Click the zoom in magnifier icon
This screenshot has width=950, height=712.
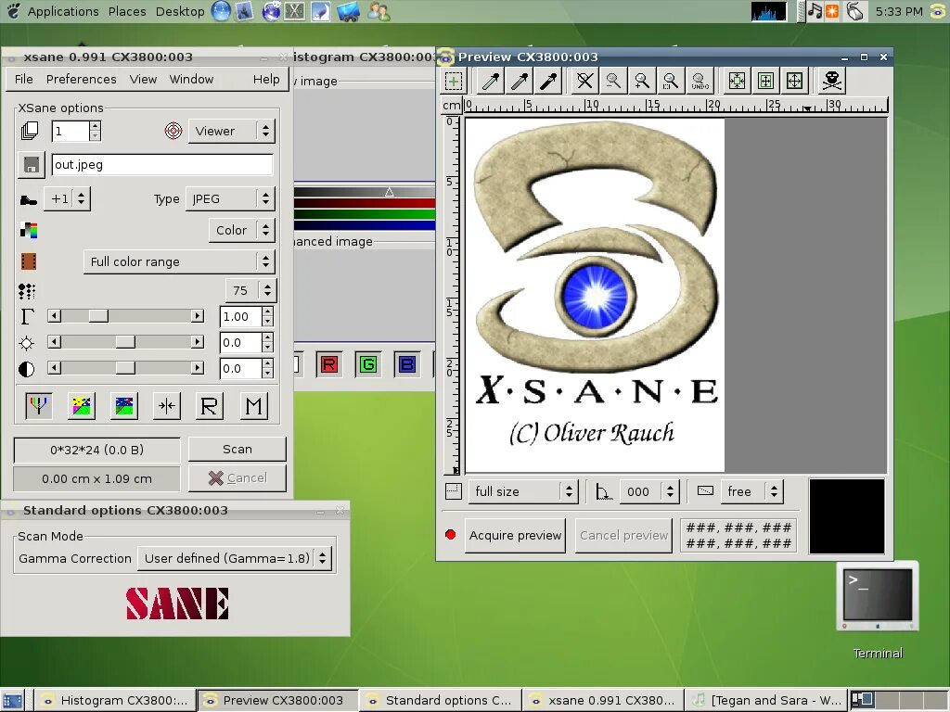(x=642, y=81)
